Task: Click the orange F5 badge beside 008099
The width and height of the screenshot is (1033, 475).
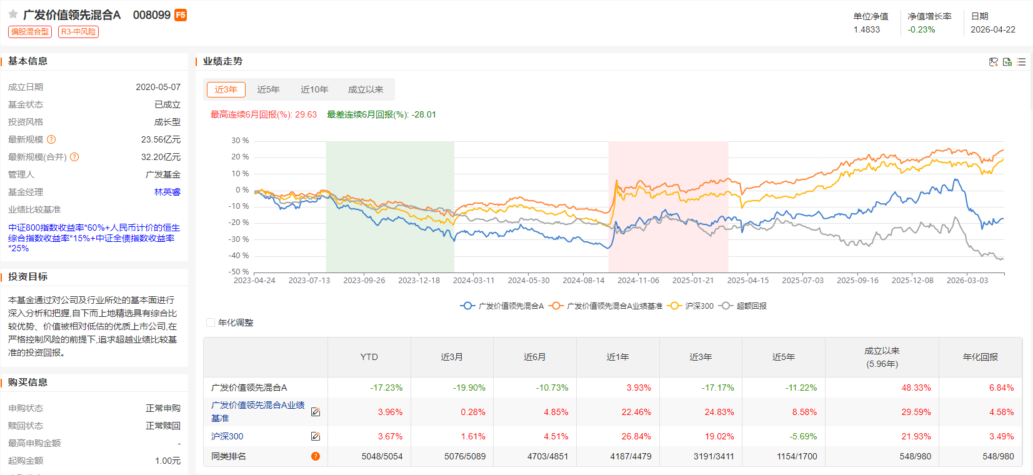Action: [x=181, y=15]
